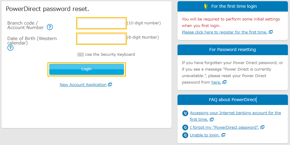Click help icon under Date of Birth
This screenshot has height=145, width=290.
(x=10, y=48)
